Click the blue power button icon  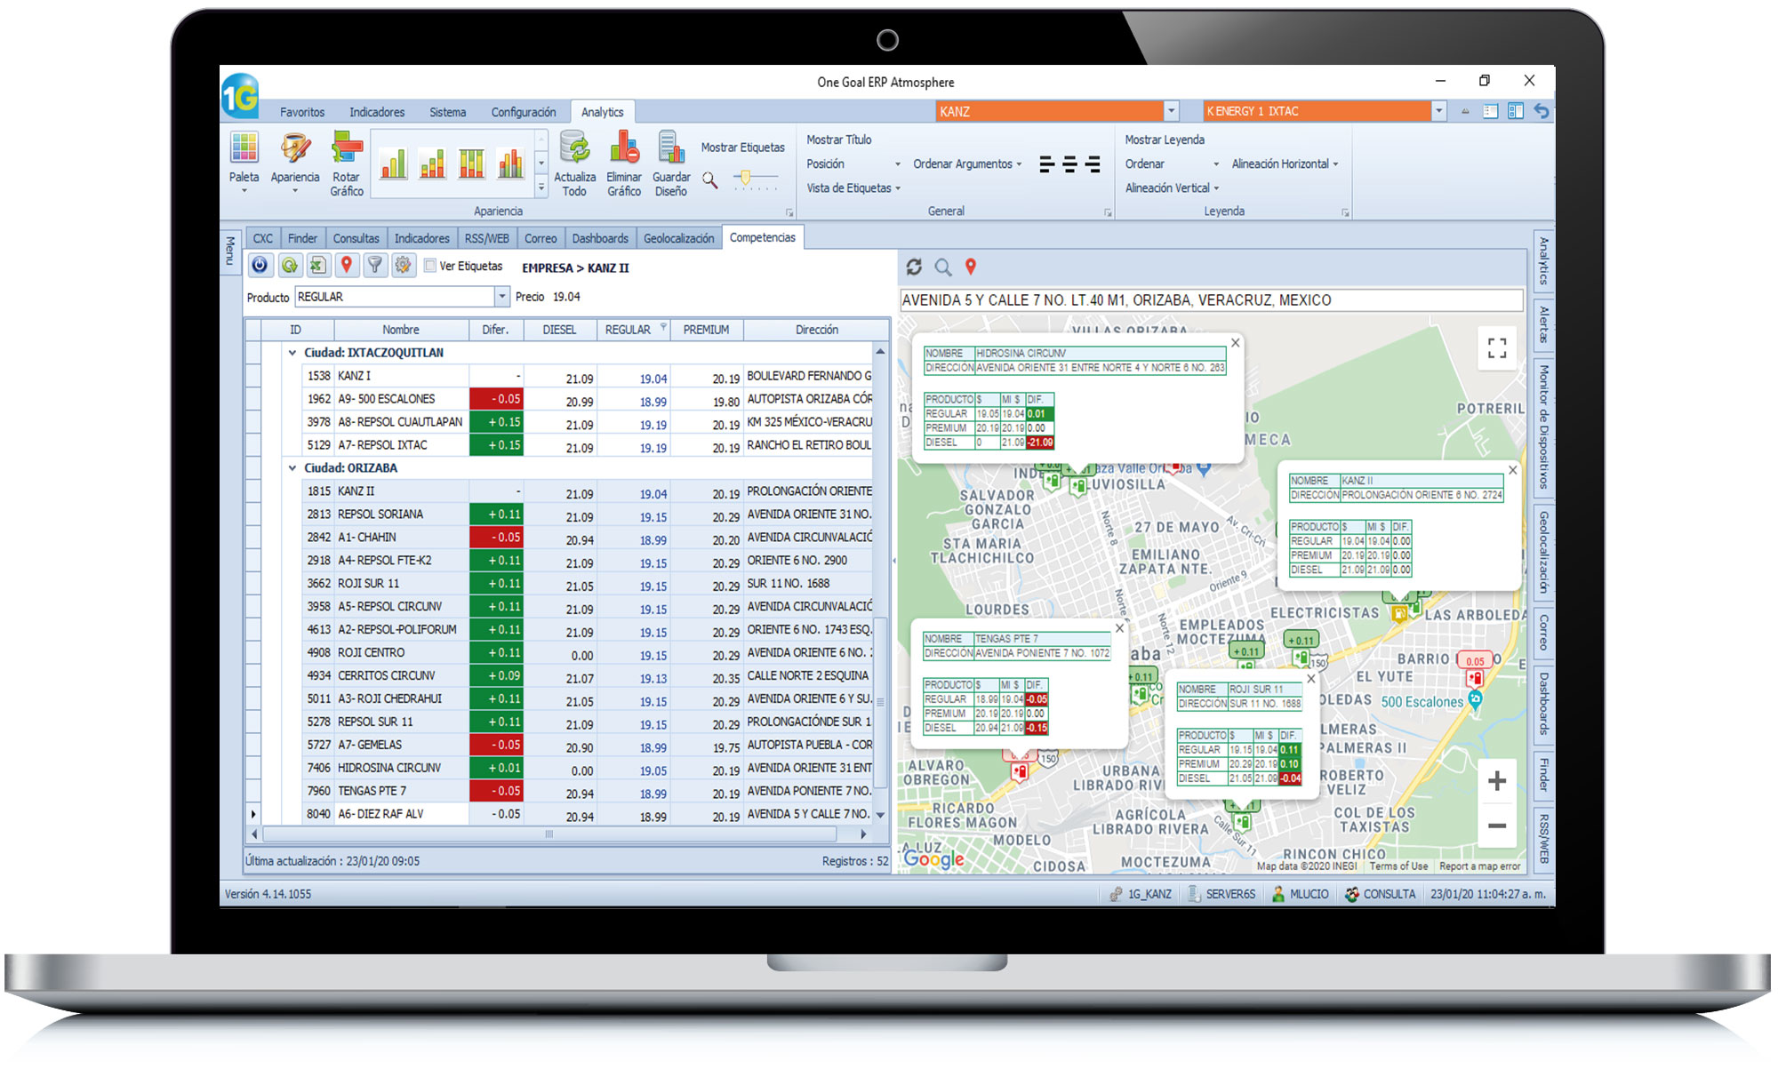(x=260, y=265)
